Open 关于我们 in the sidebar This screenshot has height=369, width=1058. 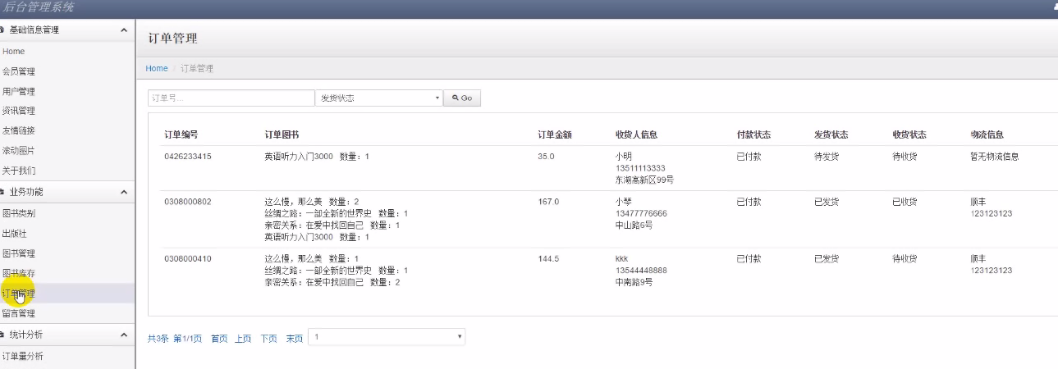point(19,171)
